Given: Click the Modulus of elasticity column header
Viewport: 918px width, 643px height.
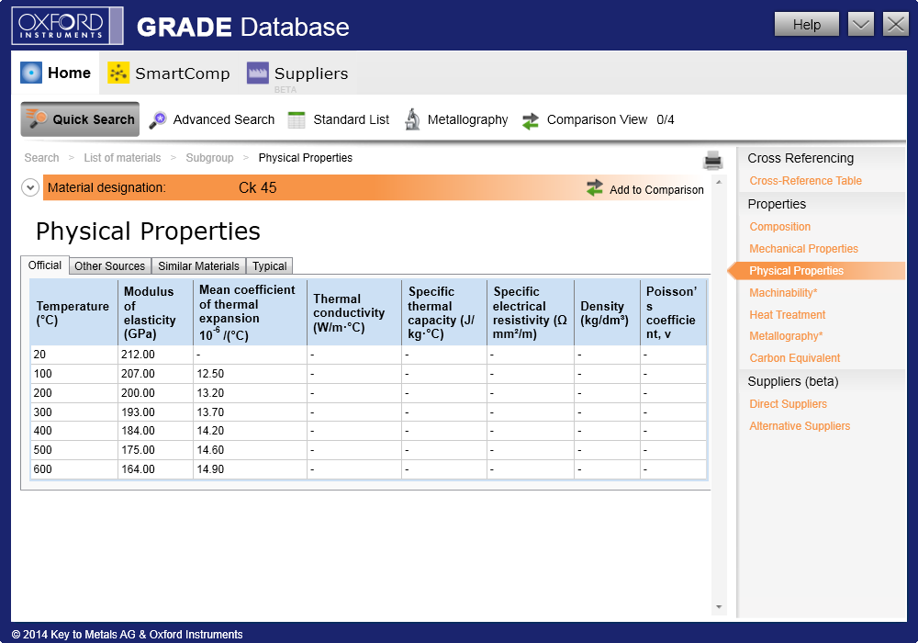Looking at the screenshot, I should point(156,312).
